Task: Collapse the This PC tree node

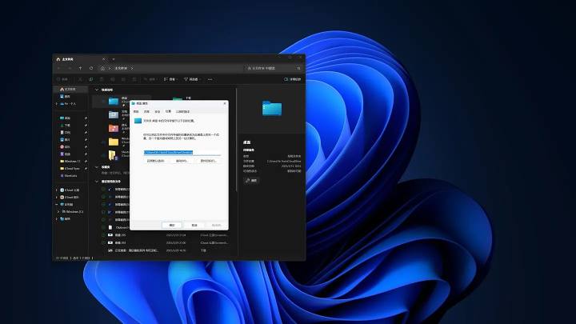Action: coord(57,204)
